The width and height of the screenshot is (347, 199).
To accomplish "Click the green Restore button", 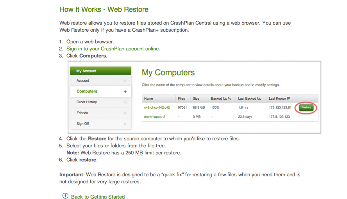I will point(306,108).
